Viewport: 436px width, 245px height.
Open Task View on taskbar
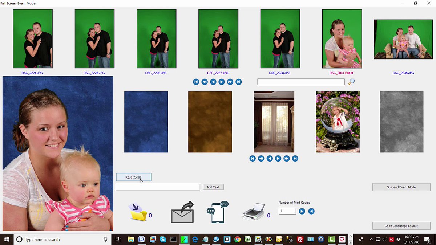coord(118,239)
